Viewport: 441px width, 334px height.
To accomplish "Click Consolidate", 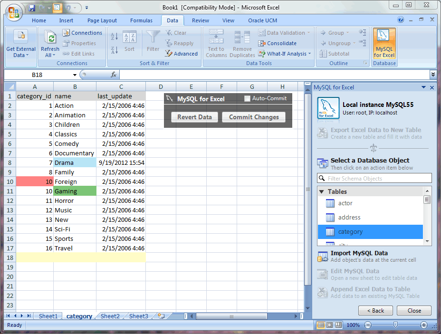I will [278, 43].
